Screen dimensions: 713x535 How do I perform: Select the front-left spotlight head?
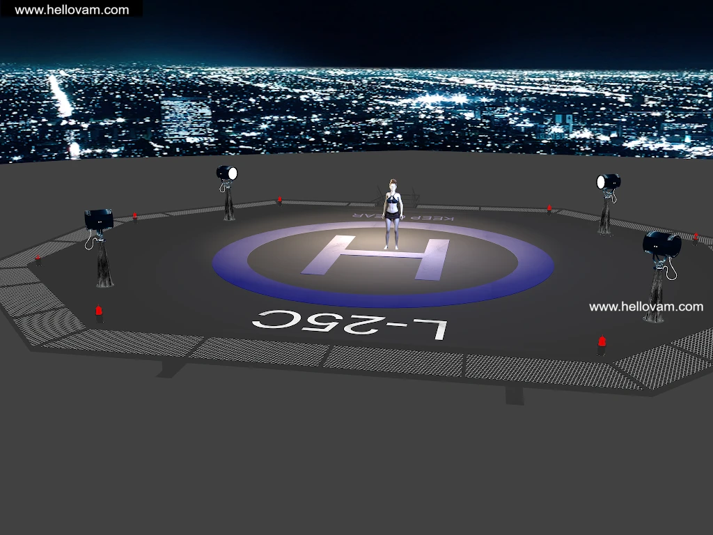tap(99, 219)
